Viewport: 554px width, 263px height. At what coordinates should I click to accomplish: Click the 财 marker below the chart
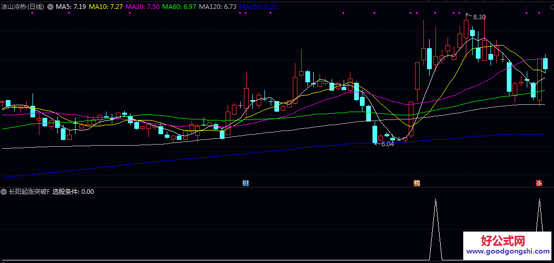[x=246, y=183]
